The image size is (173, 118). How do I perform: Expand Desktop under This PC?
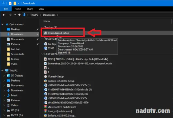tap(4, 81)
